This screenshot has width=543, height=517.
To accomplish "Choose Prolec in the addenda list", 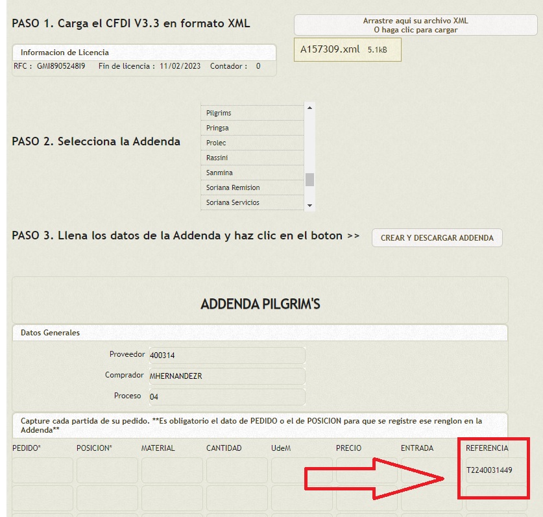I will point(252,143).
